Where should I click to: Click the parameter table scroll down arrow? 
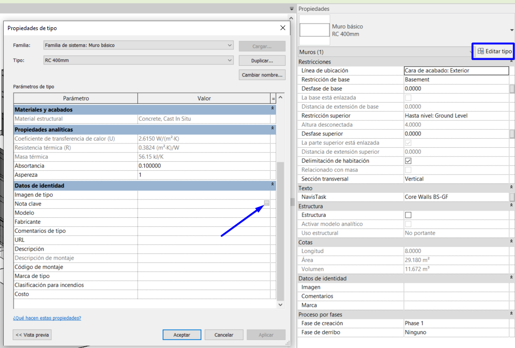280,305
